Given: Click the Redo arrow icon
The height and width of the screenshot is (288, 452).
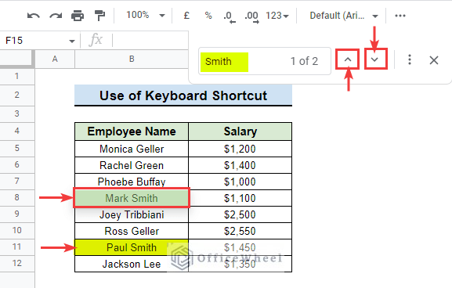Looking at the screenshot, I should coord(56,16).
